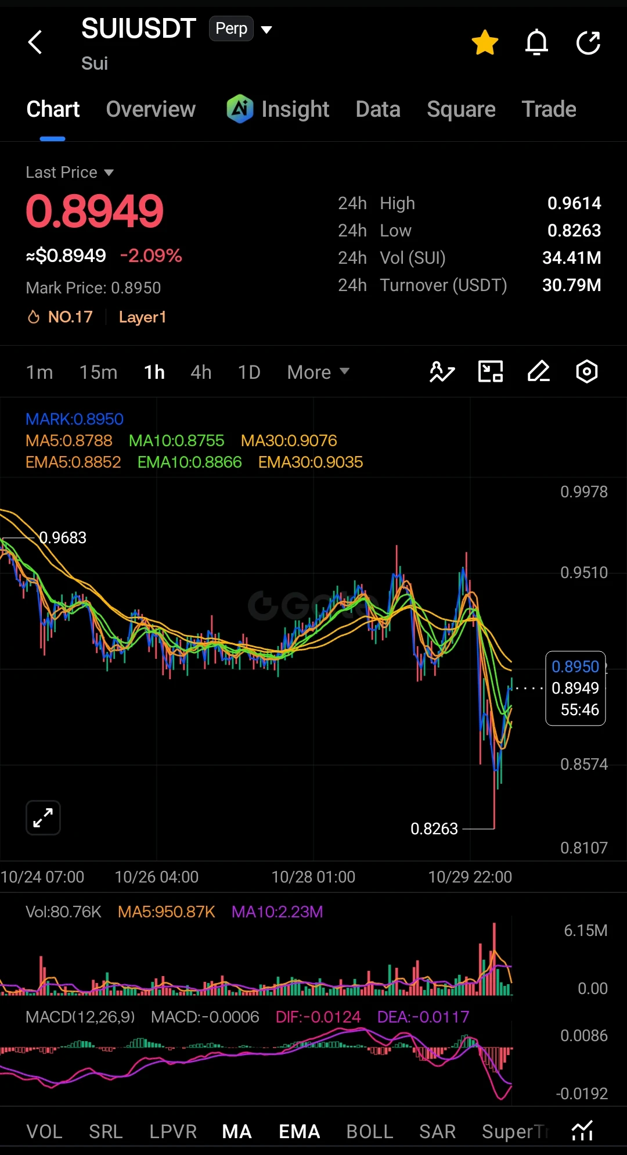
Task: Open the Trade tab
Action: point(549,109)
